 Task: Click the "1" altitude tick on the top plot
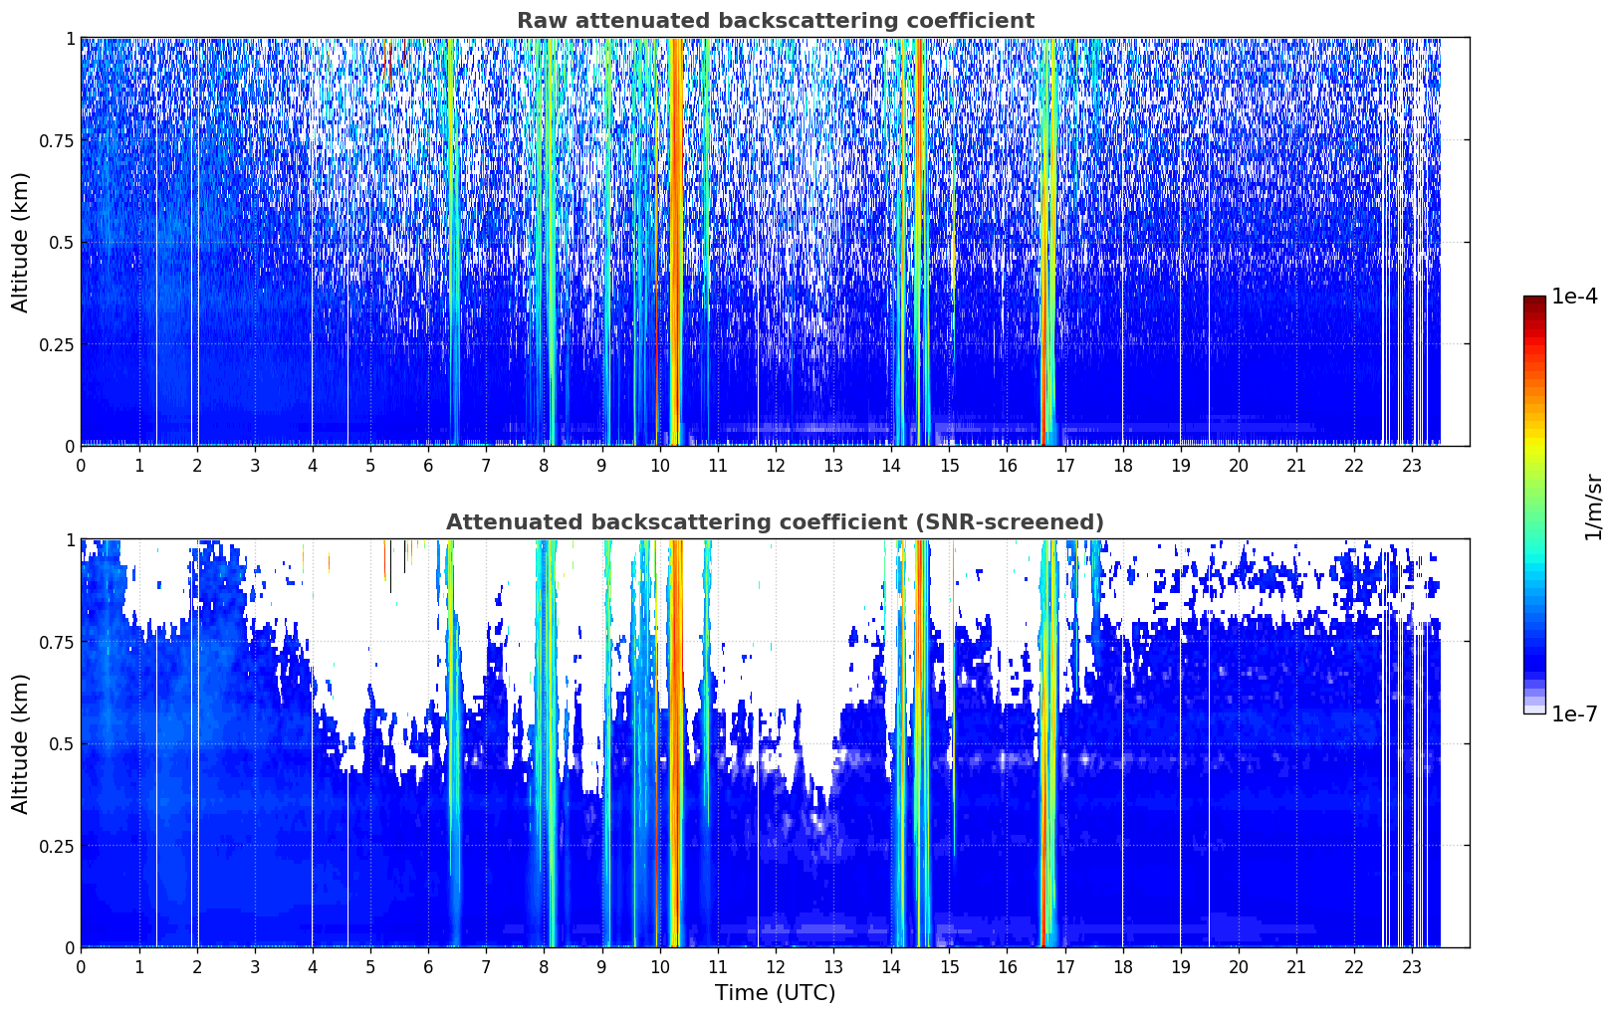(x=70, y=38)
